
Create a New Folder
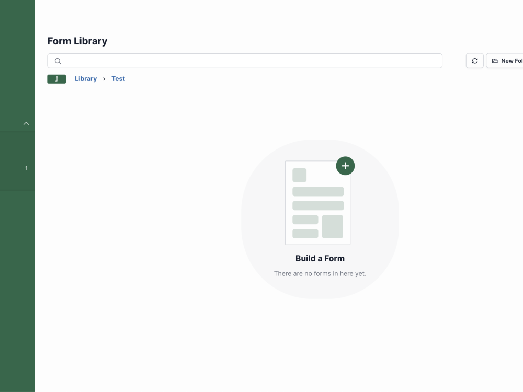[x=505, y=61]
